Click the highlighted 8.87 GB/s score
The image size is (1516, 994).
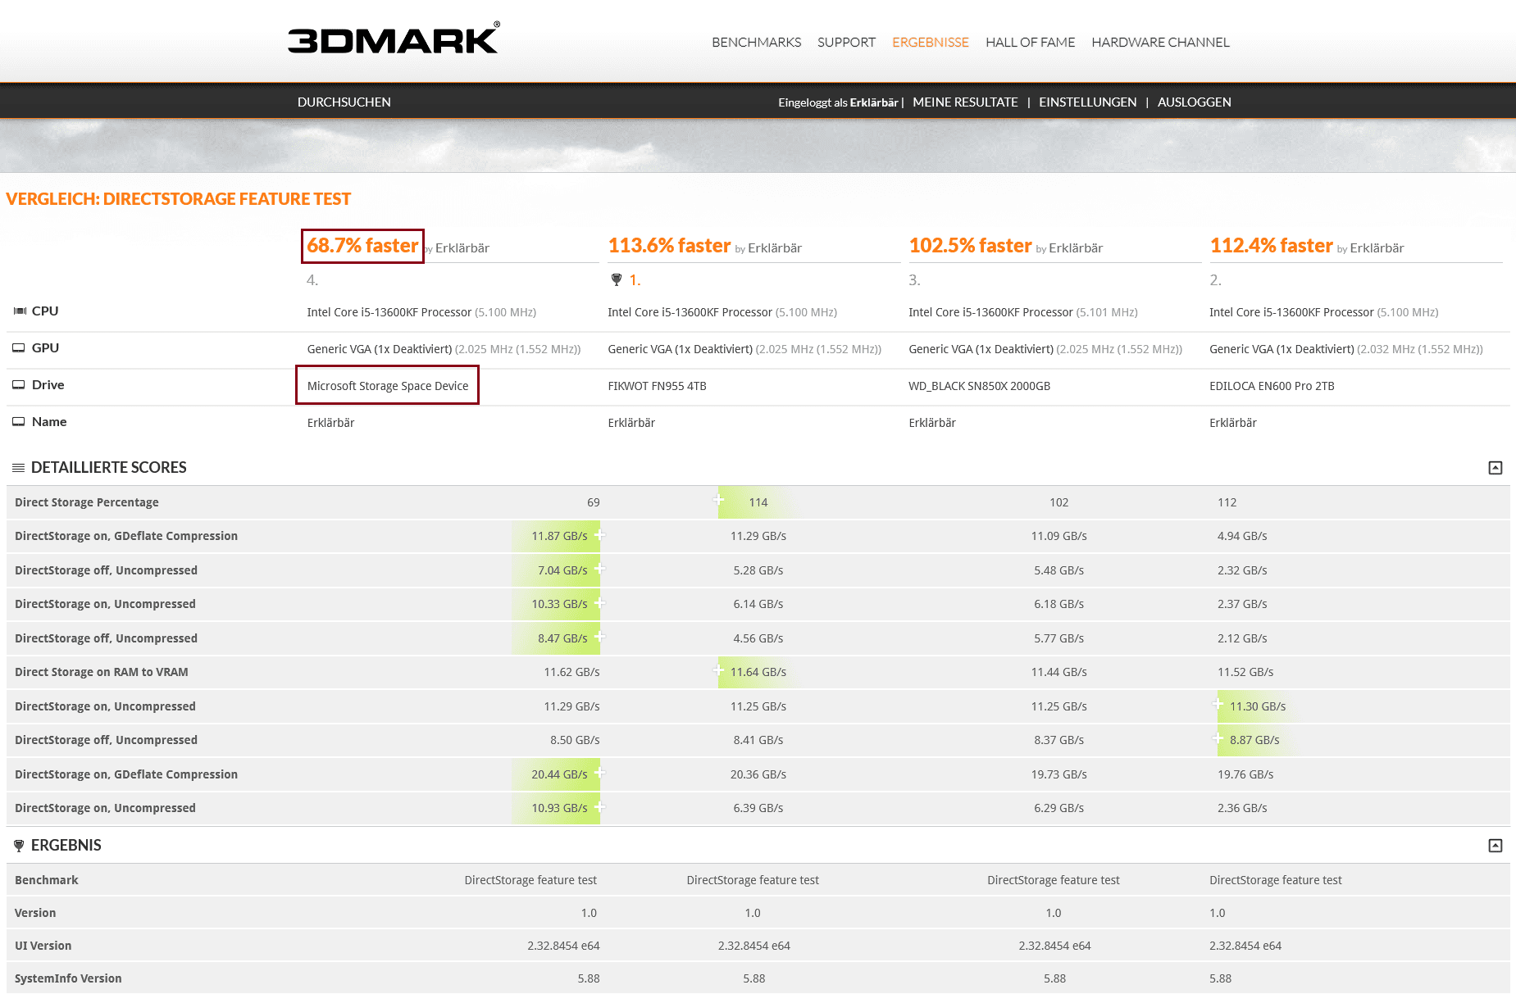point(1254,740)
